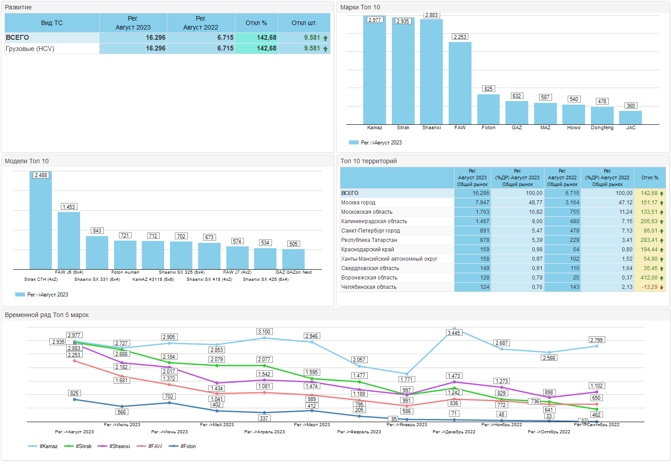This screenshot has width=671, height=474.
Task: Click the #Kamaz legend color marker
Action: click(x=33, y=446)
